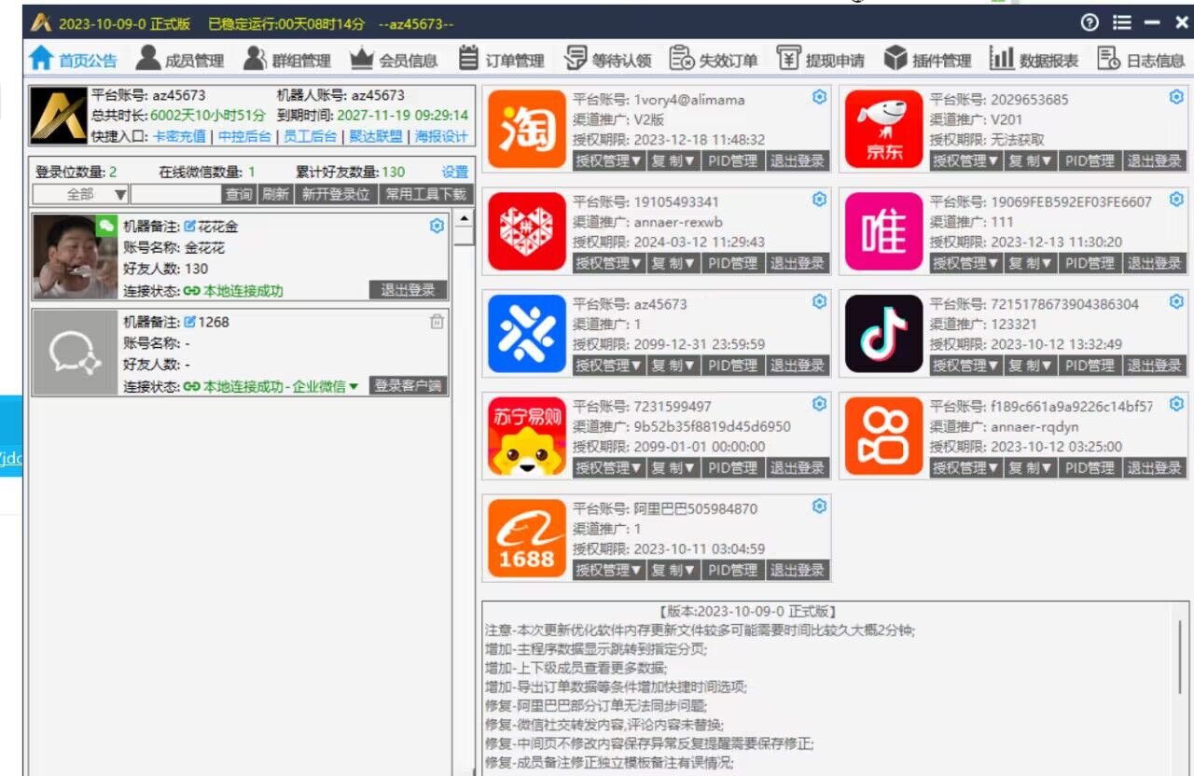The height and width of the screenshot is (776, 1194).
Task: Expand 授权管理 dropdown for JD account
Action: coord(965,160)
